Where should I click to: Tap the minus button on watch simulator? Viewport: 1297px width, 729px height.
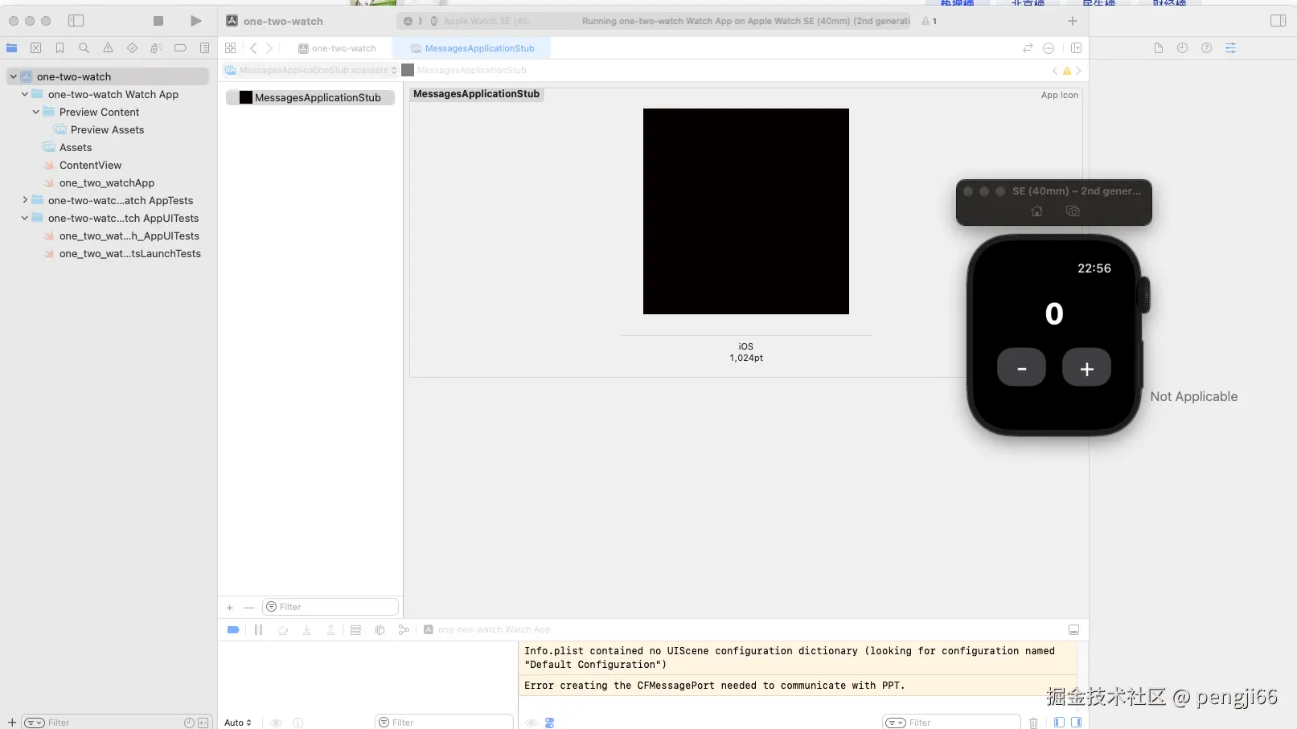point(1021,368)
